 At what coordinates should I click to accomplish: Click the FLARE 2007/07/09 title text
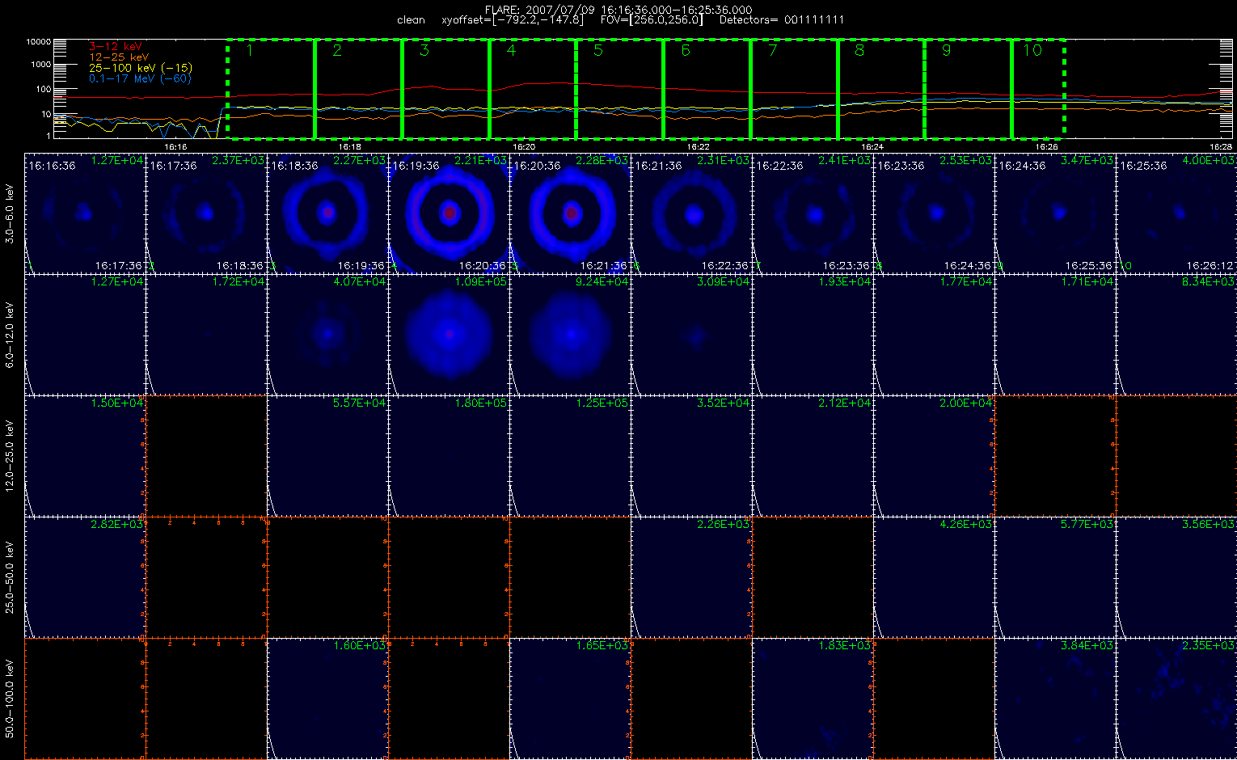(x=618, y=10)
